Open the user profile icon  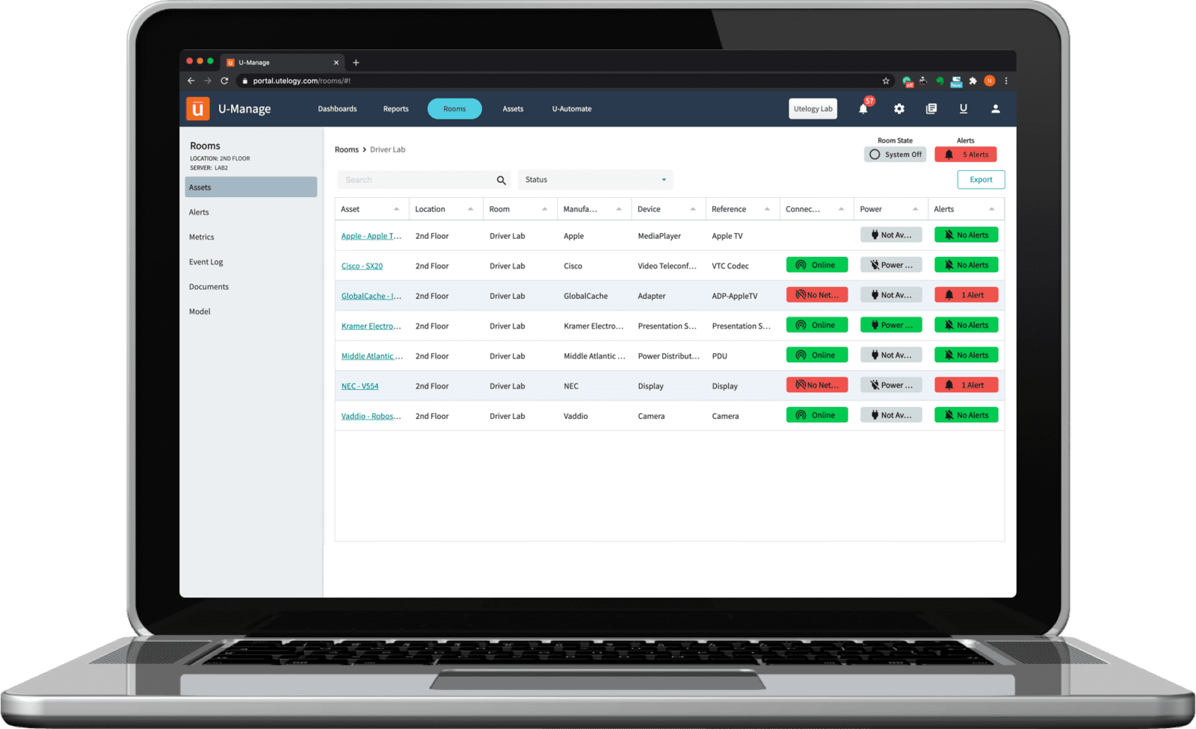[x=996, y=109]
